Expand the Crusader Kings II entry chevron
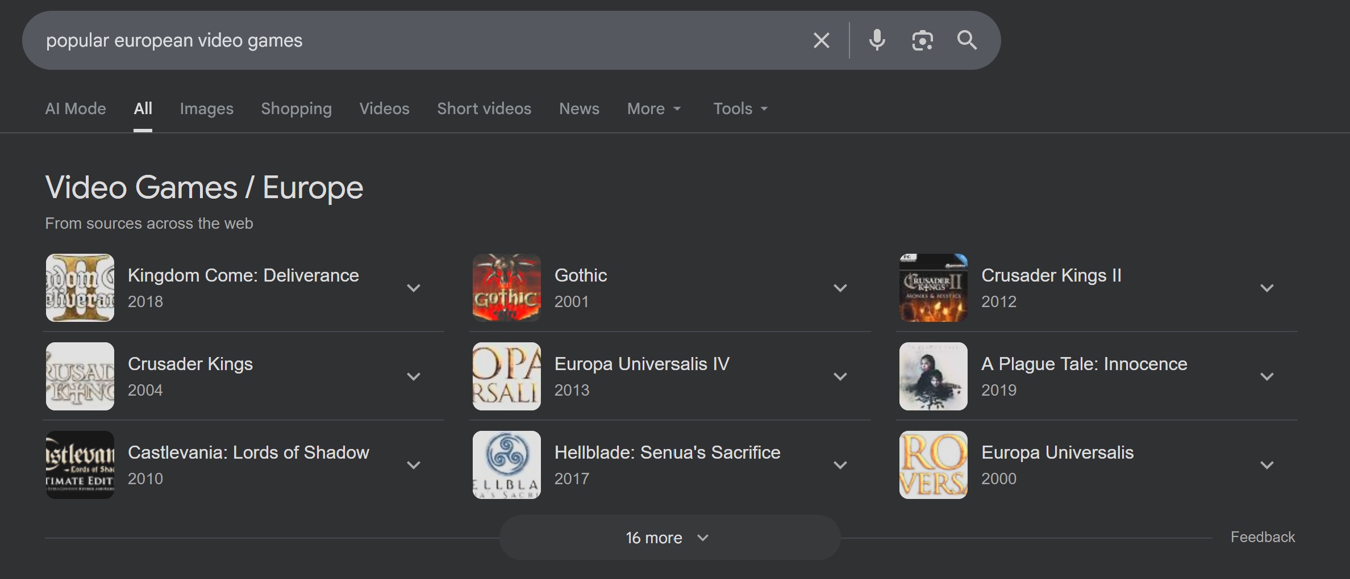 (1267, 288)
